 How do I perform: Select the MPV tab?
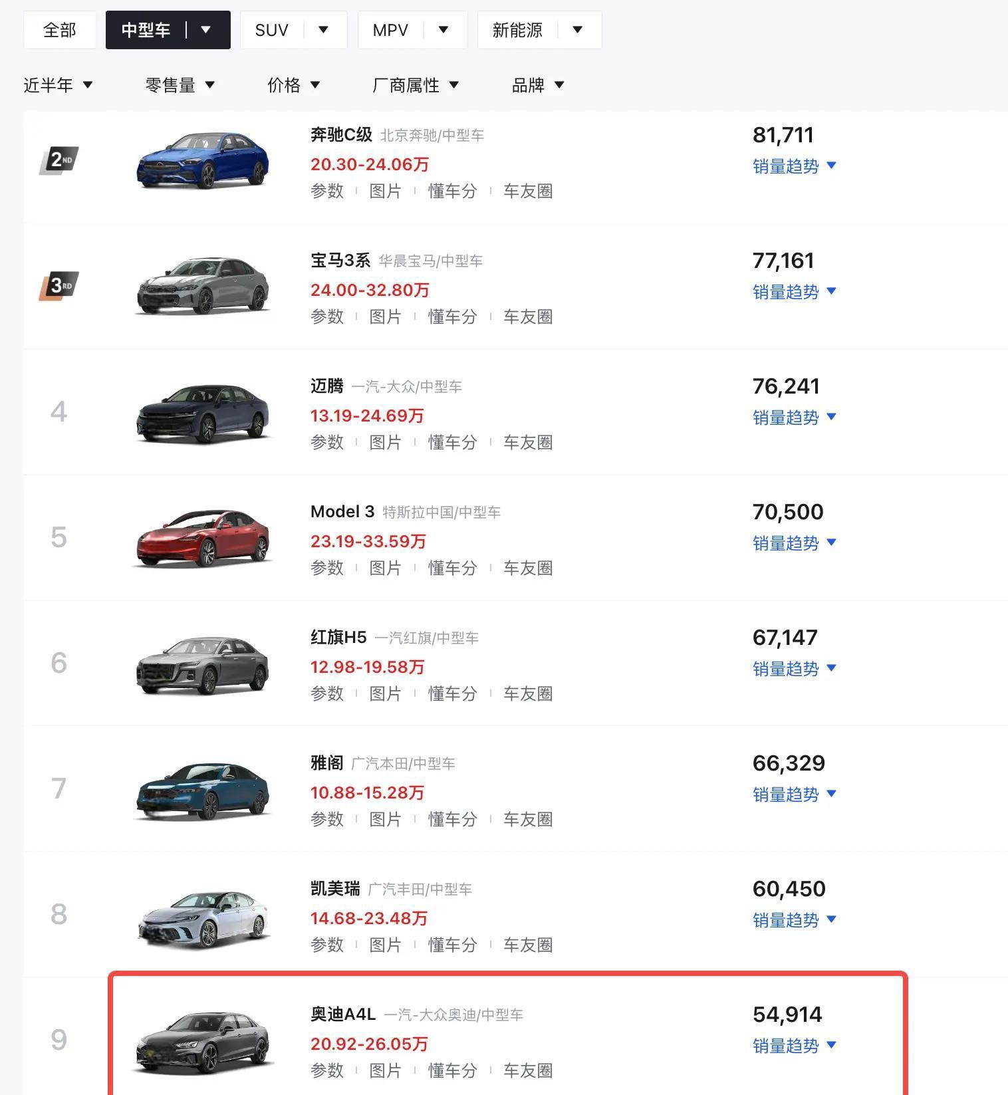point(390,30)
